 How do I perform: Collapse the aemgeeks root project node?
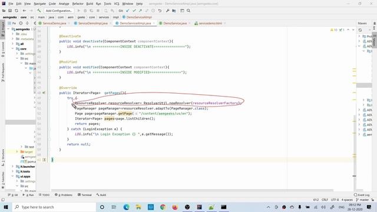pyautogui.click(x=9, y=29)
